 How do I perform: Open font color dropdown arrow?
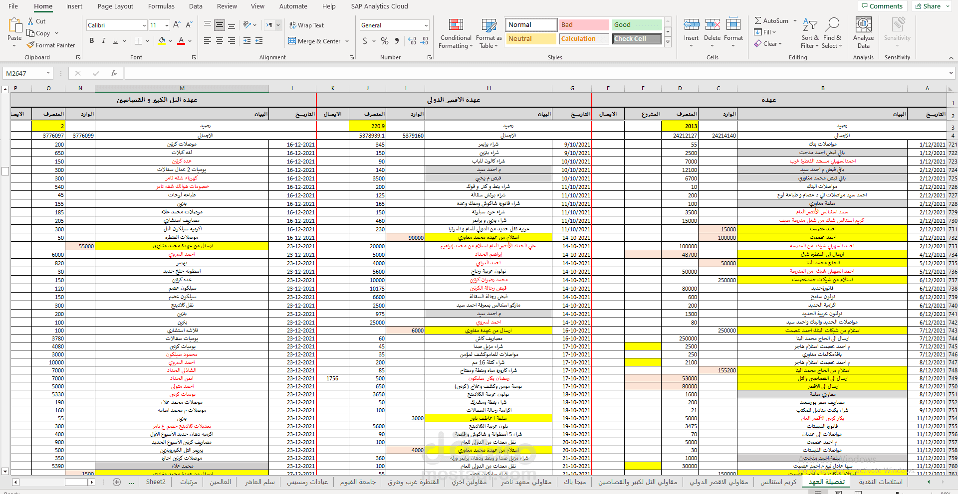pos(190,41)
